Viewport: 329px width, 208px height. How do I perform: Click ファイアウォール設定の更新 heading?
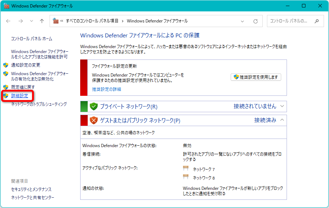tap(114, 66)
